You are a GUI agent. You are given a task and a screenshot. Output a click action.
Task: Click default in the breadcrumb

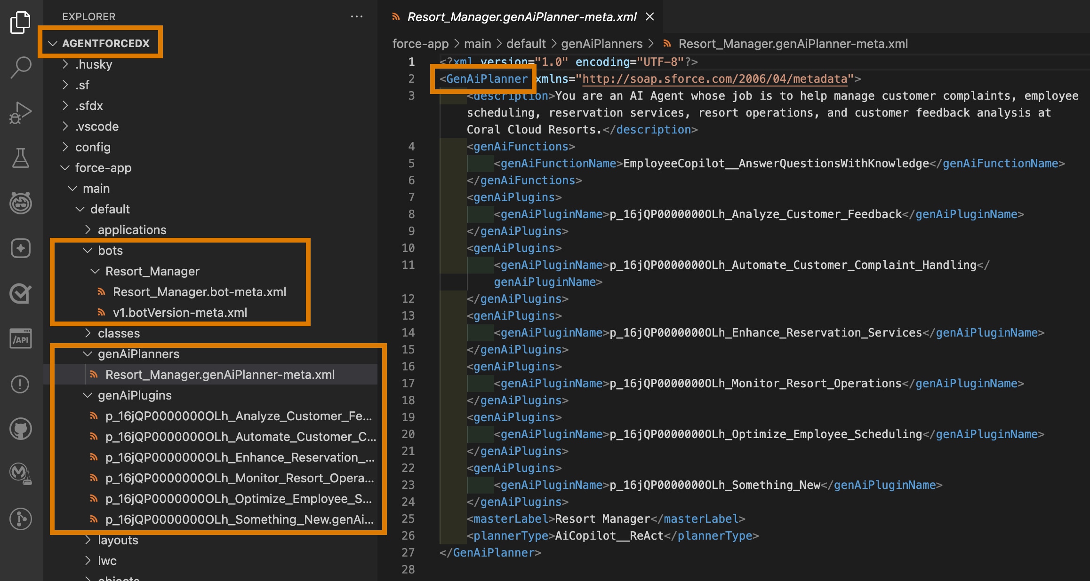pyautogui.click(x=526, y=44)
